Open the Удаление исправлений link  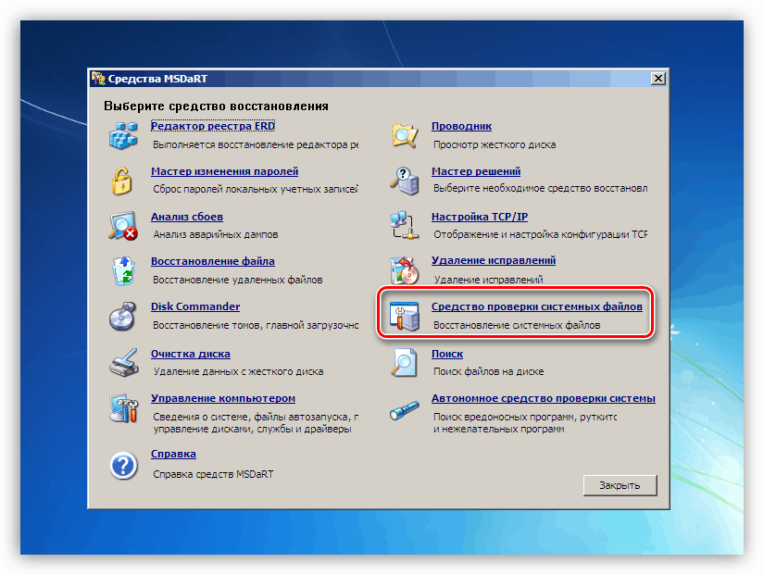coord(494,260)
